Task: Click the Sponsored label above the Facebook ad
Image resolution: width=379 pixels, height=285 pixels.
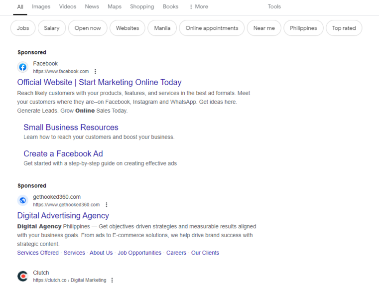Action: click(x=32, y=52)
